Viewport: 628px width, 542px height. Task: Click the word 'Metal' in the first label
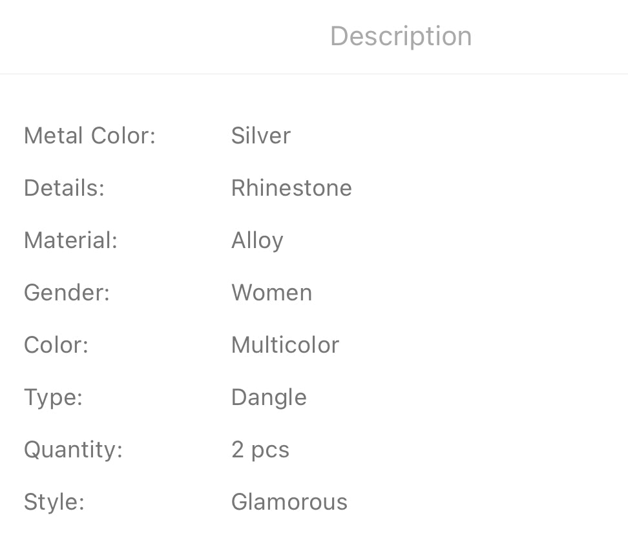pyautogui.click(x=54, y=136)
